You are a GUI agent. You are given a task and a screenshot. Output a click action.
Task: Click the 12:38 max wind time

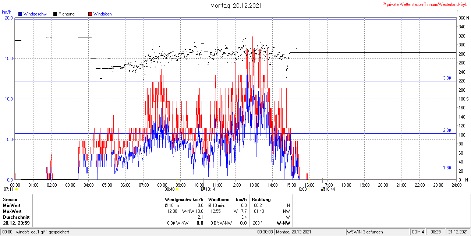(x=172, y=211)
